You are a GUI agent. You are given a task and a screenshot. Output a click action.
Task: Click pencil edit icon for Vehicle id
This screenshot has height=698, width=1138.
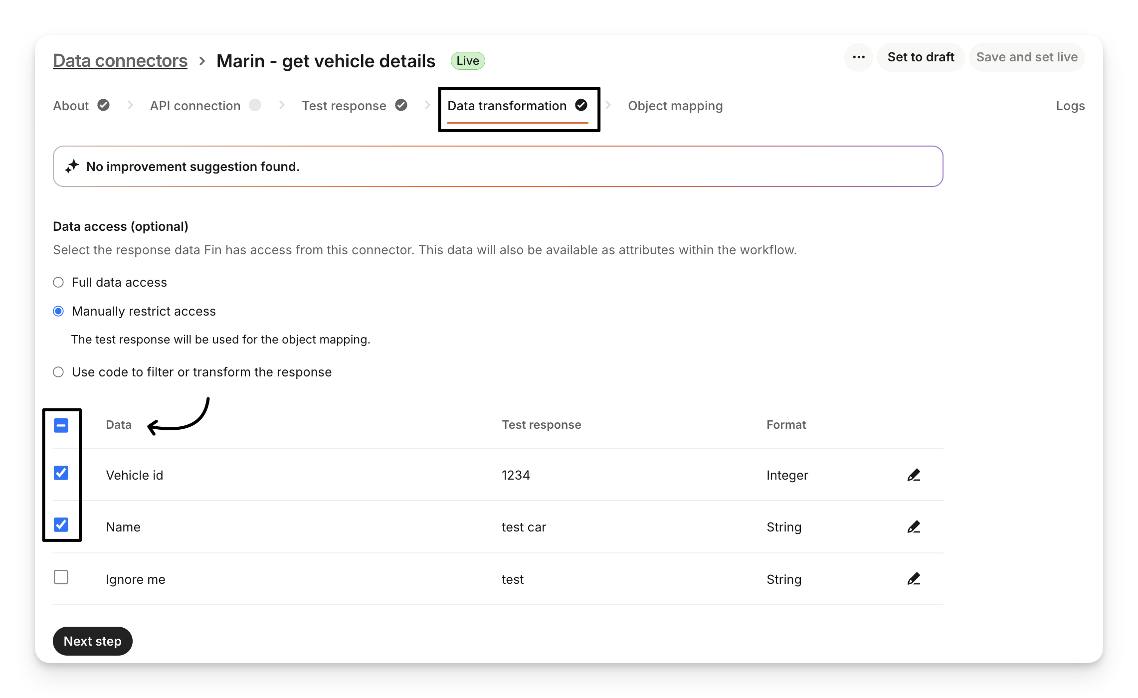914,475
